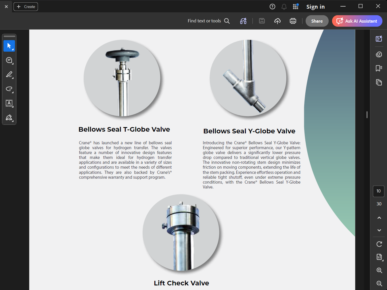Image resolution: width=387 pixels, height=290 pixels.
Task: Close the current document tab
Action: 6,7
